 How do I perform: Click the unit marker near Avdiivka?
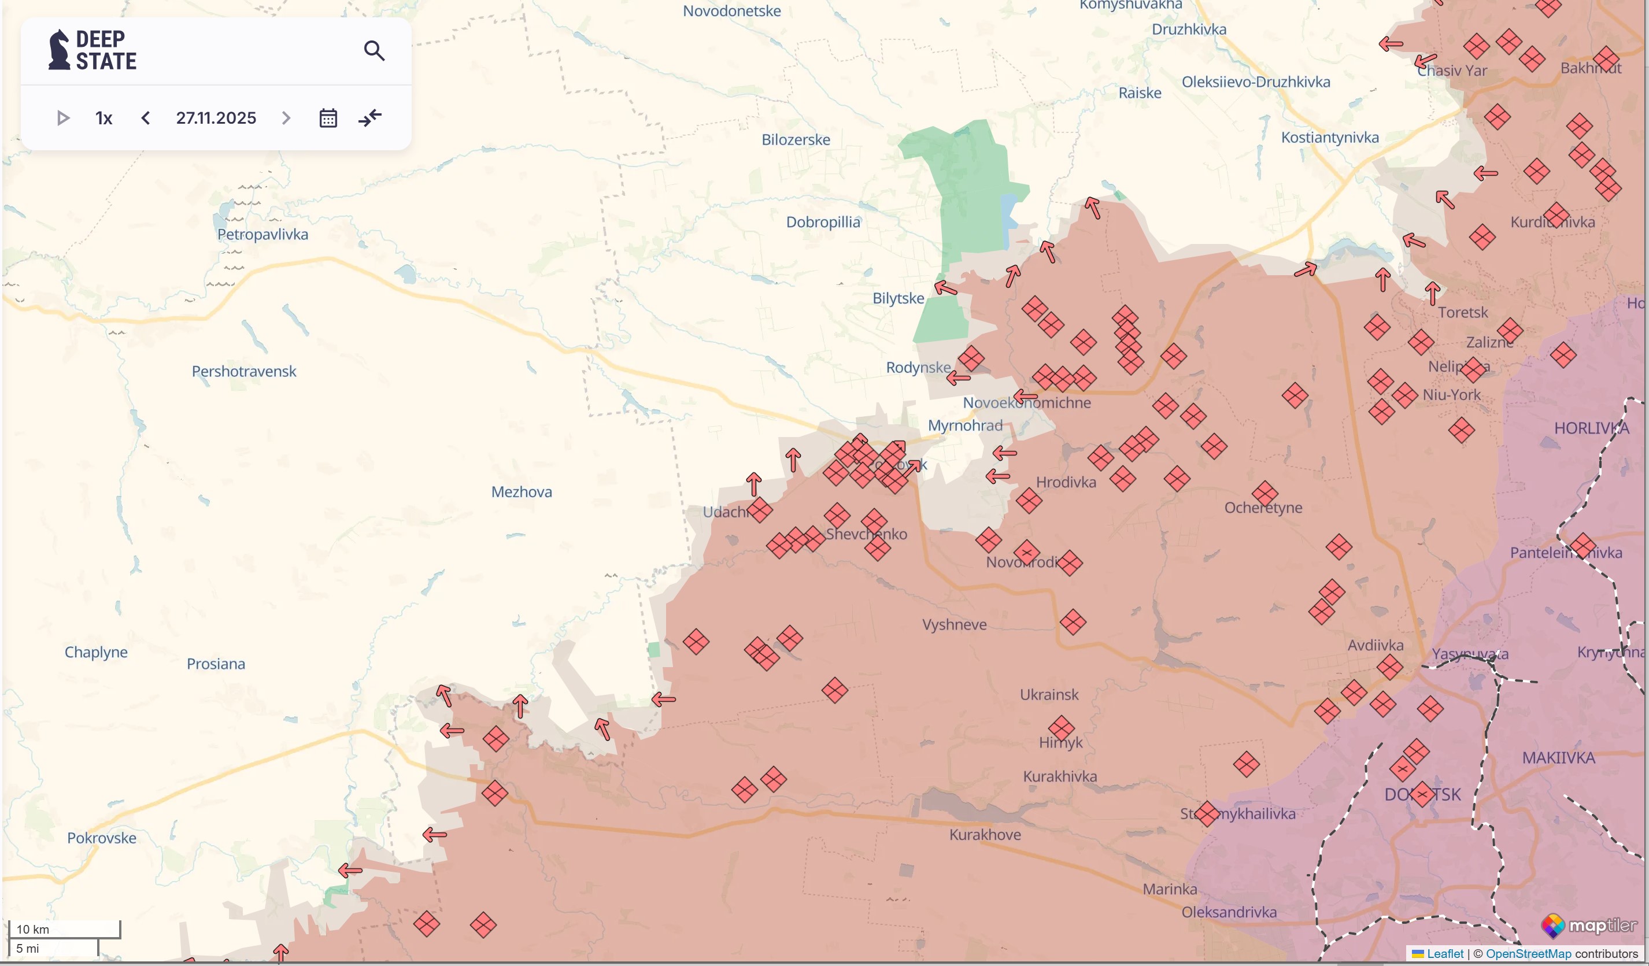coord(1389,668)
